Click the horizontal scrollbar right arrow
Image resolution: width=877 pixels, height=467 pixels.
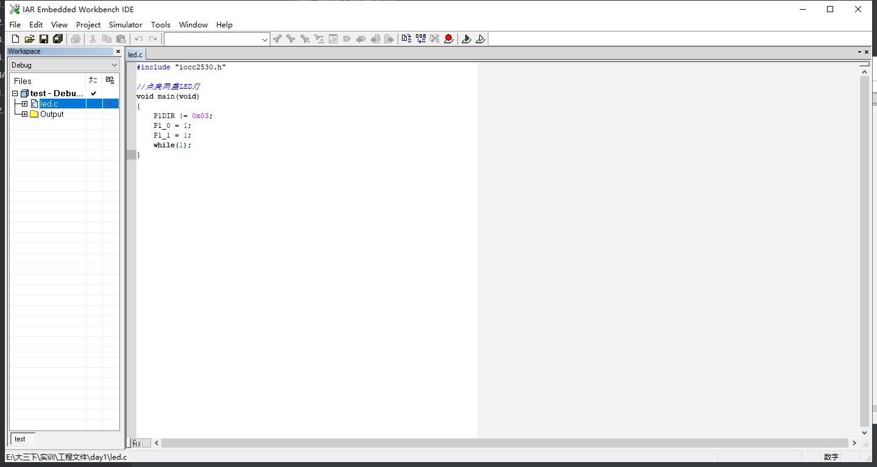point(854,443)
